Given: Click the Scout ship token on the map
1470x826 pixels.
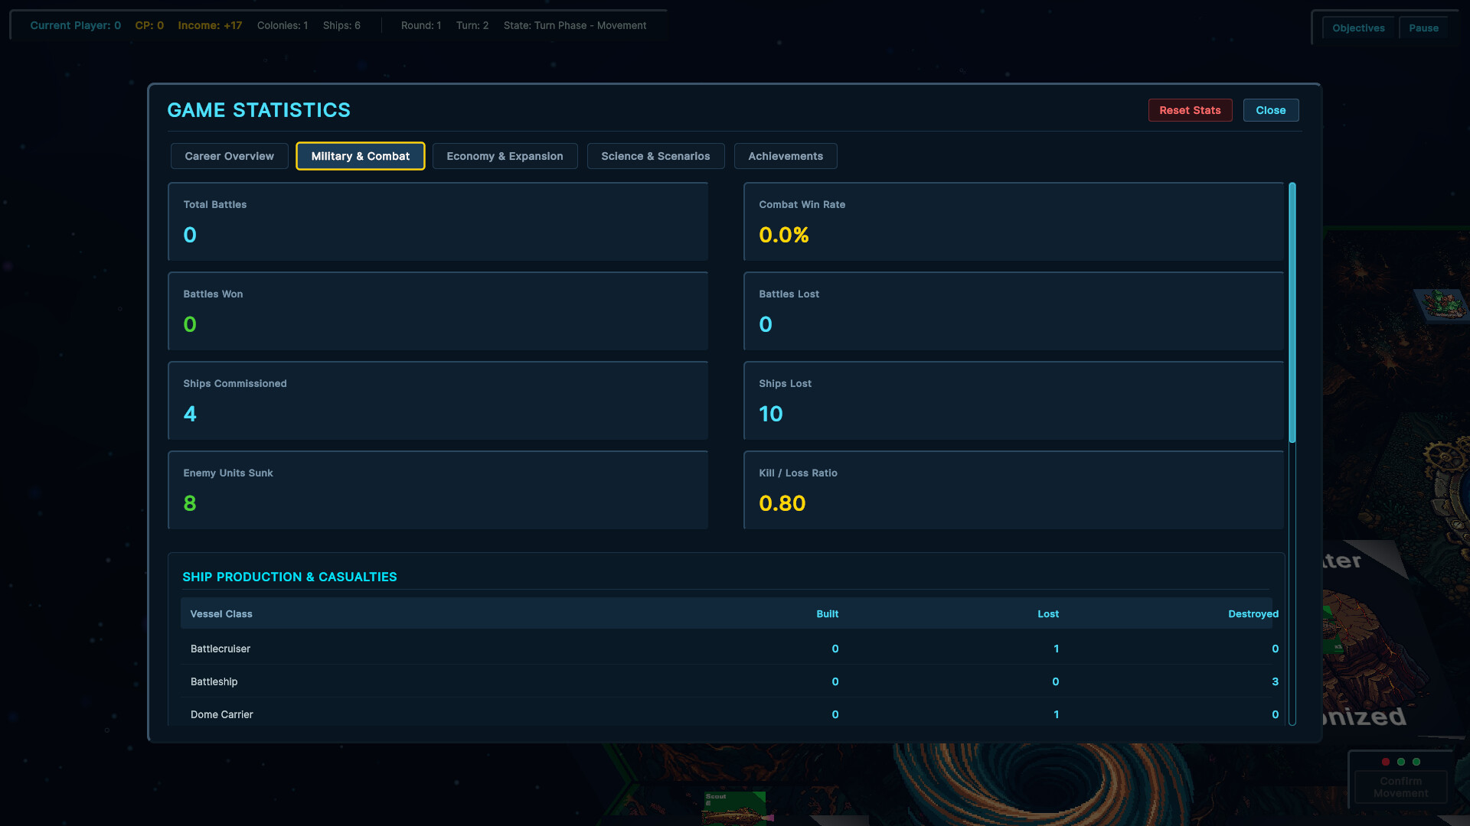Looking at the screenshot, I should (735, 808).
